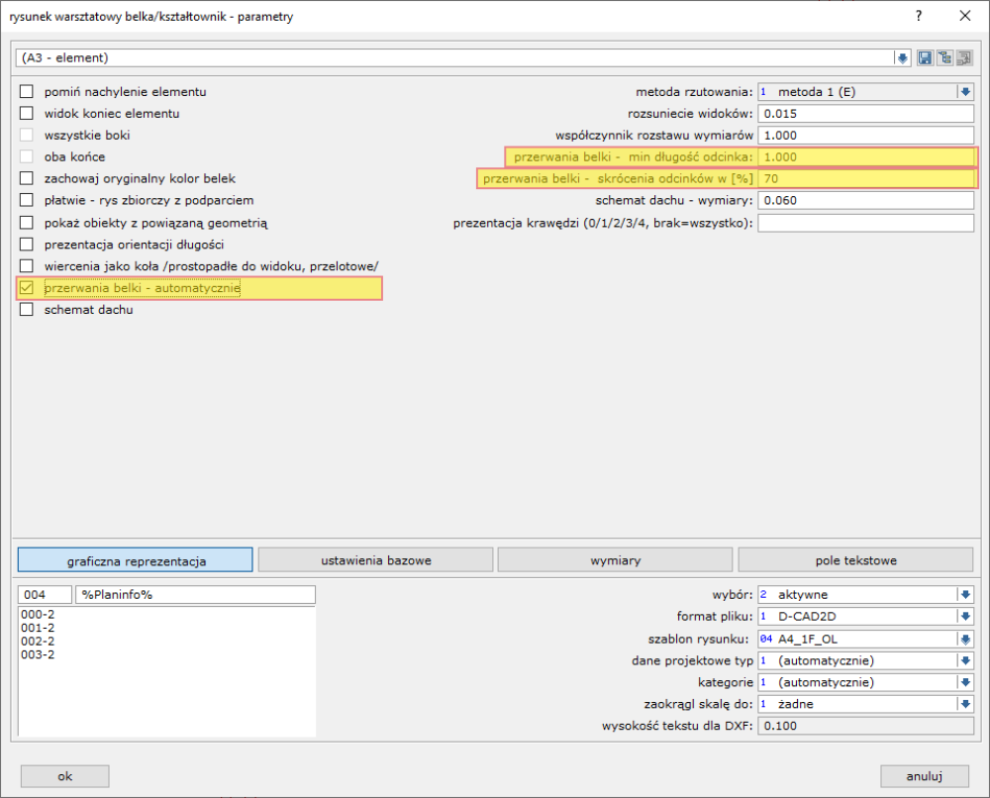Click 'schemat dachu - wymiary' field 0.060

tap(865, 201)
